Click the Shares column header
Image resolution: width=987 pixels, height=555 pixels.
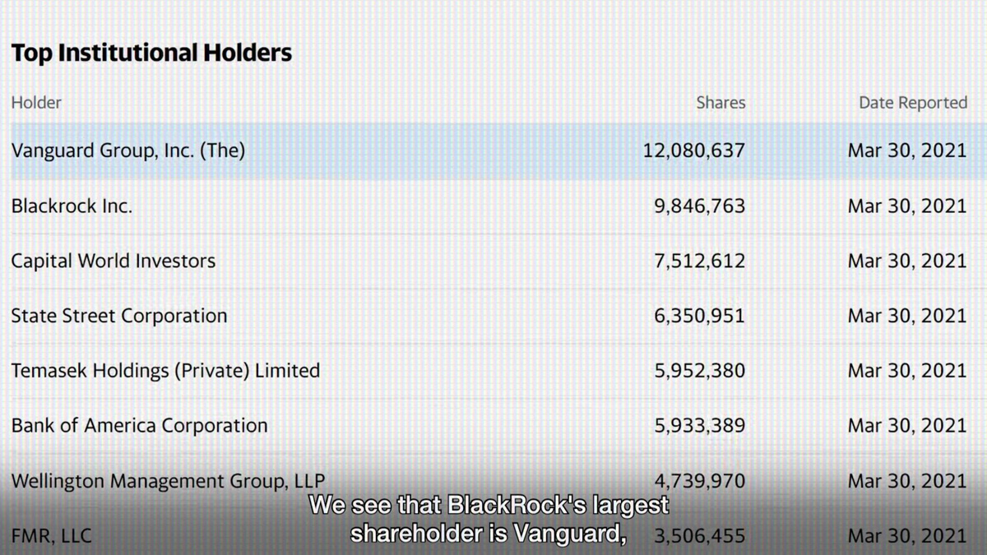[x=721, y=103]
